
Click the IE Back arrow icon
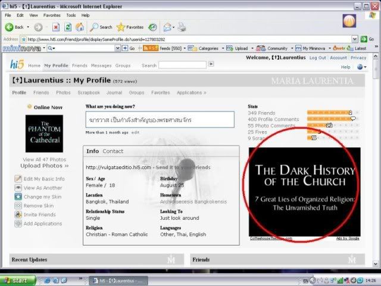tap(10, 27)
